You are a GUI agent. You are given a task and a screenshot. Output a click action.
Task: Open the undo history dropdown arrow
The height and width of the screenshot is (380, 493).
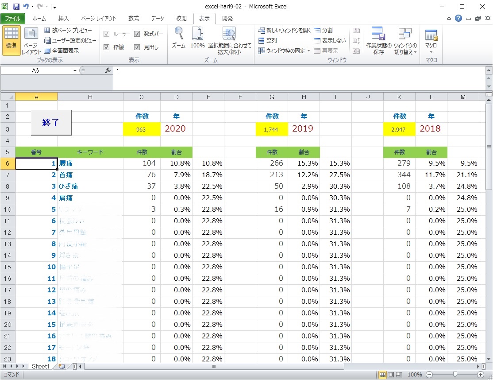click(32, 6)
